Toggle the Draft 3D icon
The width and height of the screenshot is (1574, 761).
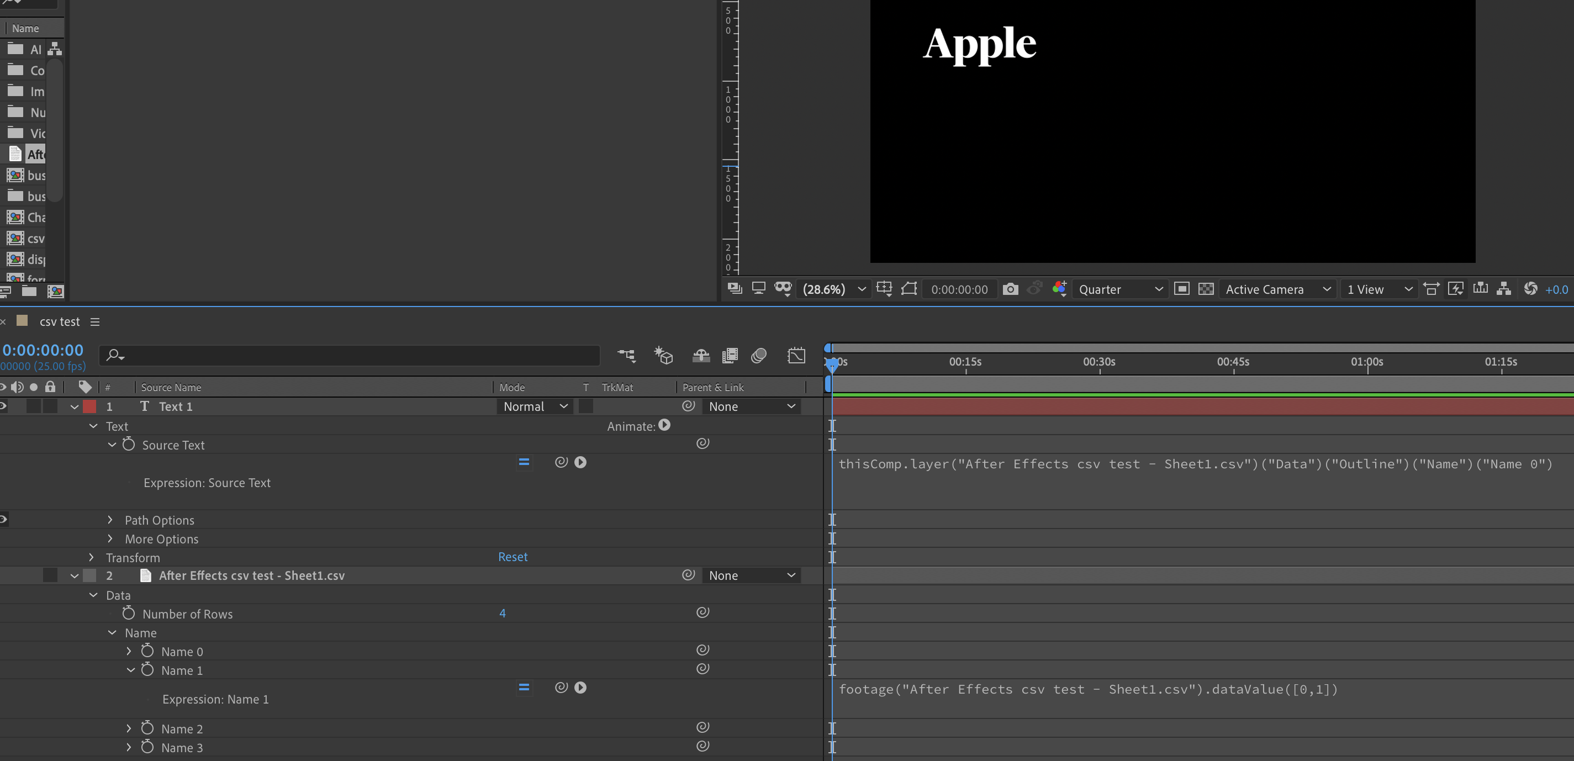(x=663, y=355)
